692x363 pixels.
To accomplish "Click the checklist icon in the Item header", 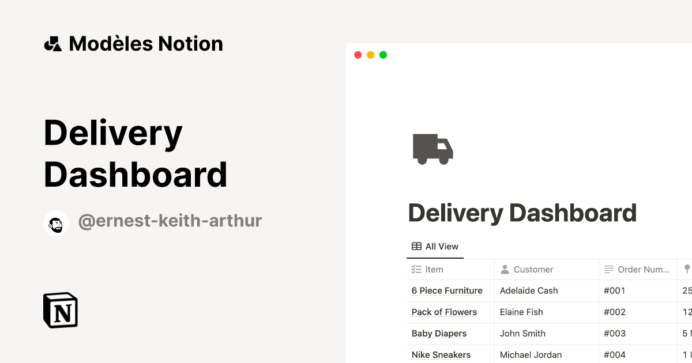I will (416, 269).
